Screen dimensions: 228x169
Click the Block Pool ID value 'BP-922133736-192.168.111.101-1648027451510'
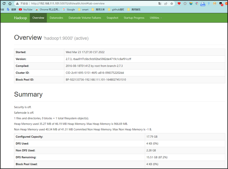pyautogui.click(x=96, y=80)
